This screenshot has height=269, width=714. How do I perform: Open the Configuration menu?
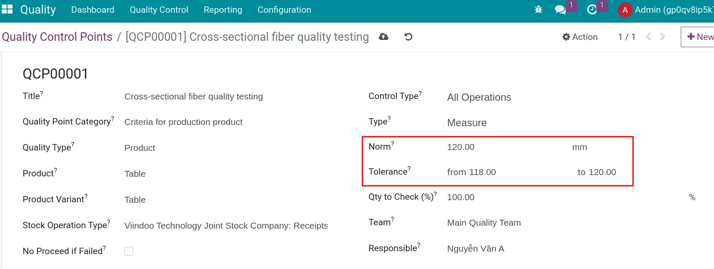(284, 10)
